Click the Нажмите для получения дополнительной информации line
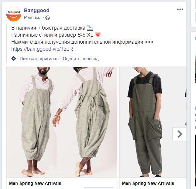Image resolution: width=196 pixels, height=189 pixels. (x=82, y=42)
